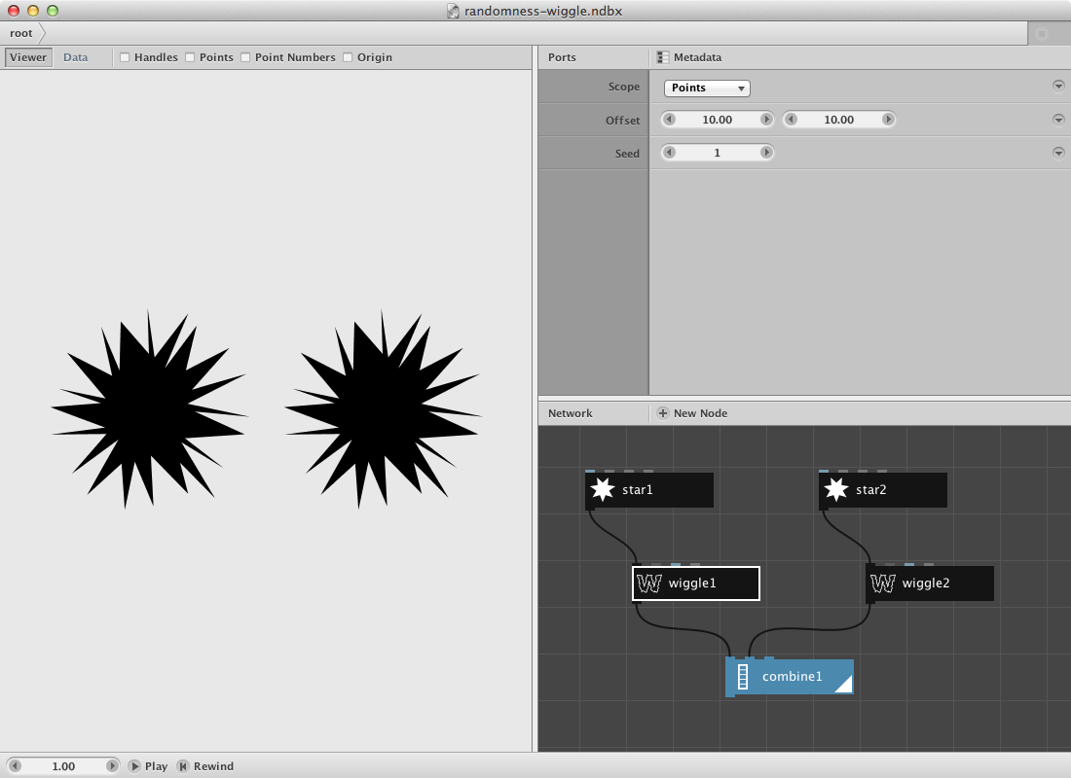Select the wiggle1 node label
Screen dimensions: 1071x778
click(x=692, y=583)
